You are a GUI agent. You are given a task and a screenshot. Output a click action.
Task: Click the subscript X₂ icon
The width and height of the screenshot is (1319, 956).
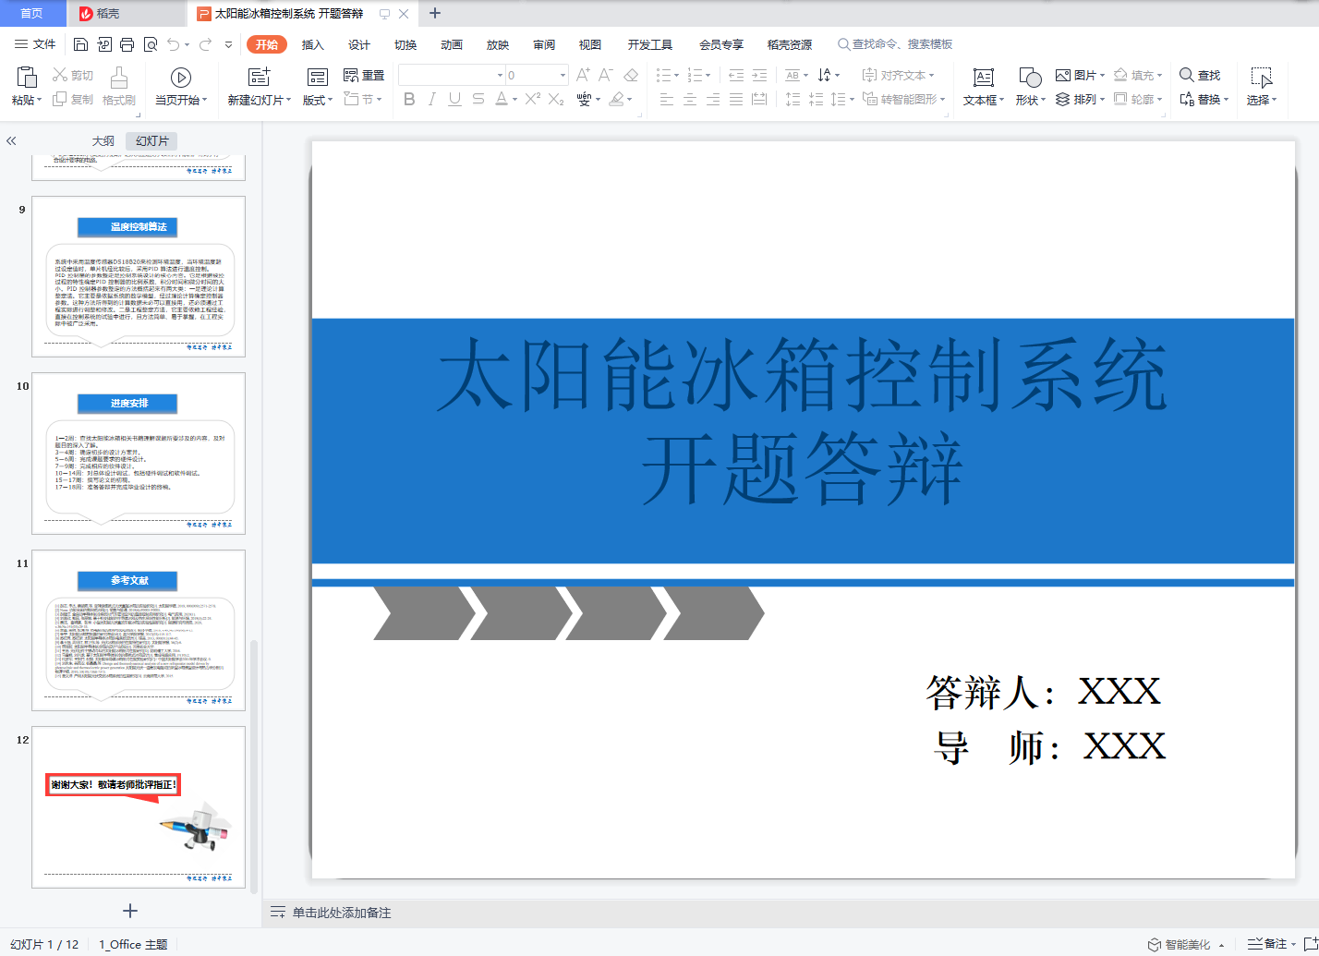pos(556,99)
